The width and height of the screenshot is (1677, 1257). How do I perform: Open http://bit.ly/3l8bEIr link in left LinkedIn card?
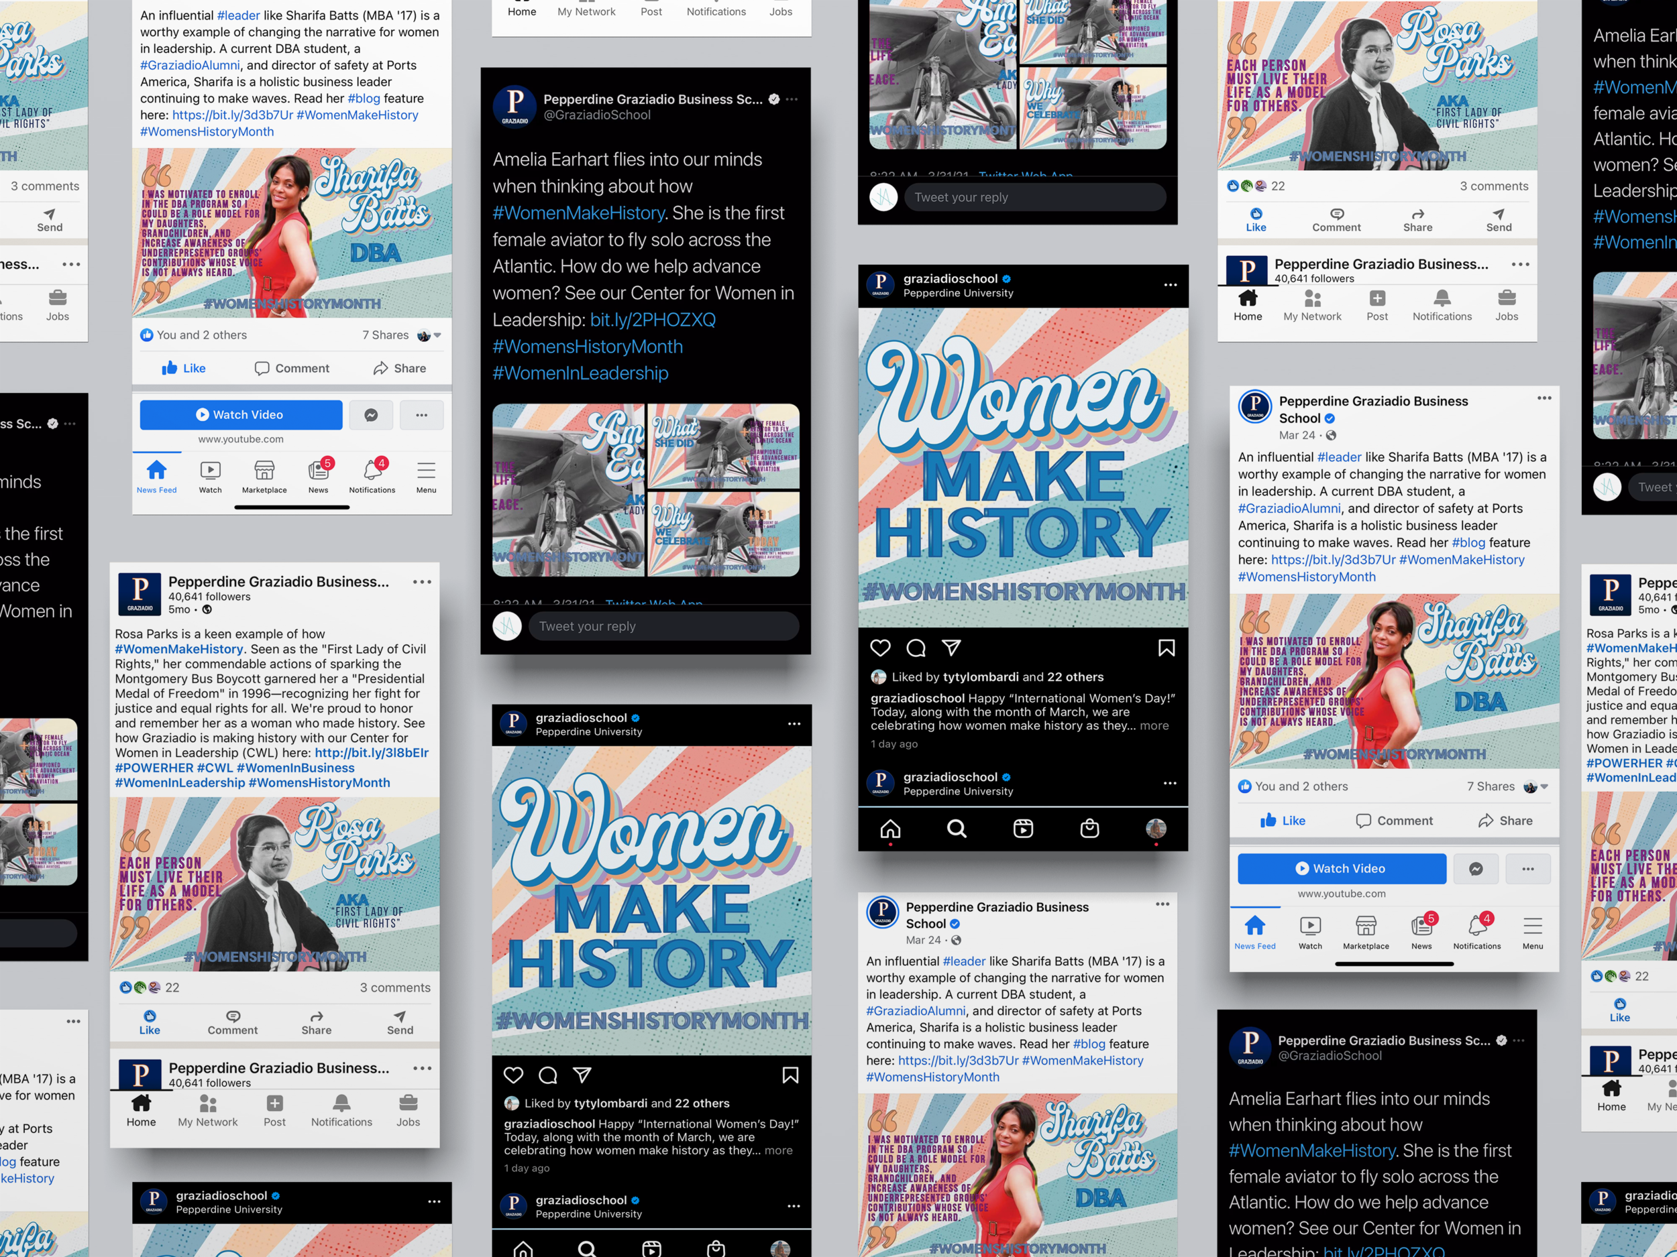click(x=372, y=753)
